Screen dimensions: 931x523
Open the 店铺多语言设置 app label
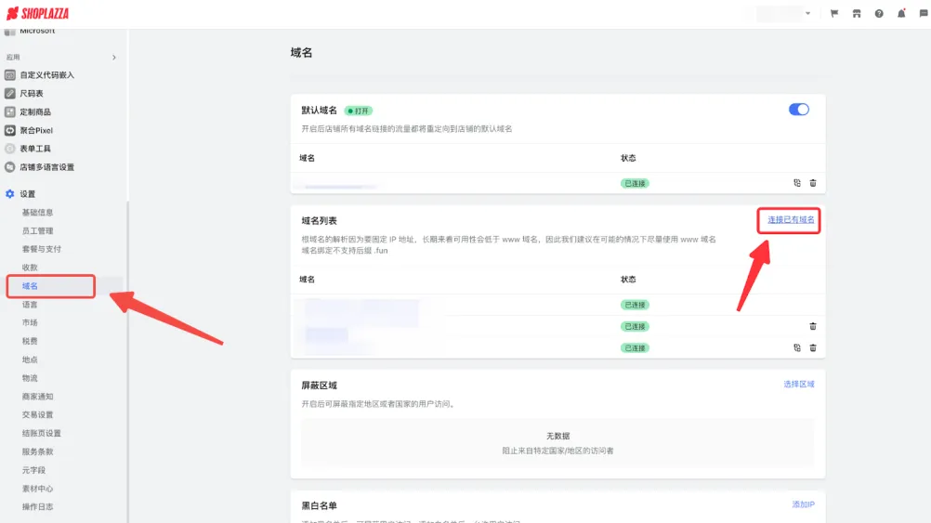46,167
